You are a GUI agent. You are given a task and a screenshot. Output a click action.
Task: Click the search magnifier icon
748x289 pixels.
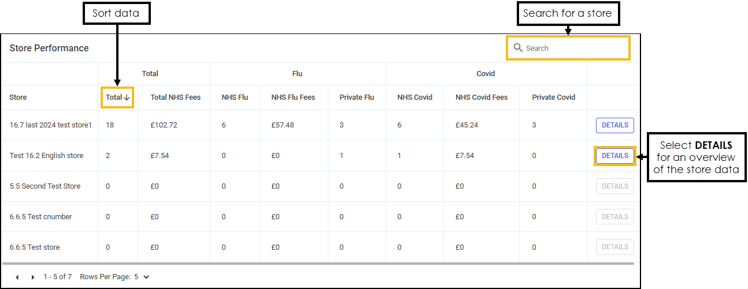tap(518, 48)
